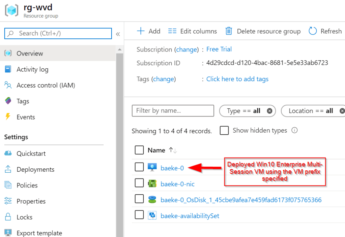Click the Refresh circular arrow icon
Viewport: 345px width, 237px height.
313,31
